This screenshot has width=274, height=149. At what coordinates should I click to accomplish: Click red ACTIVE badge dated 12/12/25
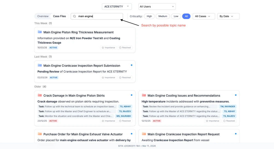point(157,121)
